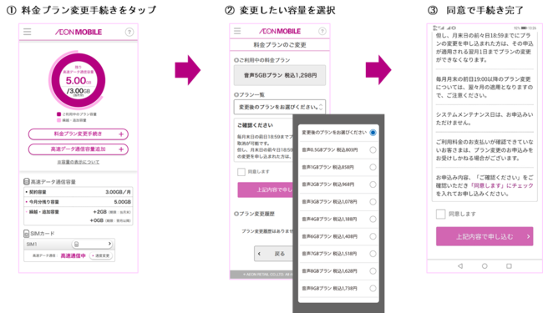Check 同意します box on third screen
The height and width of the screenshot is (313, 543).
[440, 214]
